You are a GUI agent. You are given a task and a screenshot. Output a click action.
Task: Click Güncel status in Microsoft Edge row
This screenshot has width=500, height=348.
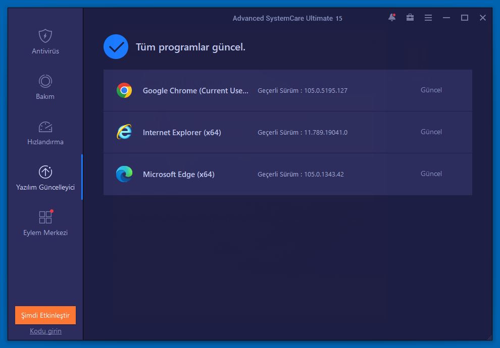431,174
